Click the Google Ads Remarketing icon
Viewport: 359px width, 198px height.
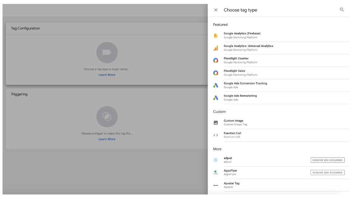click(216, 98)
